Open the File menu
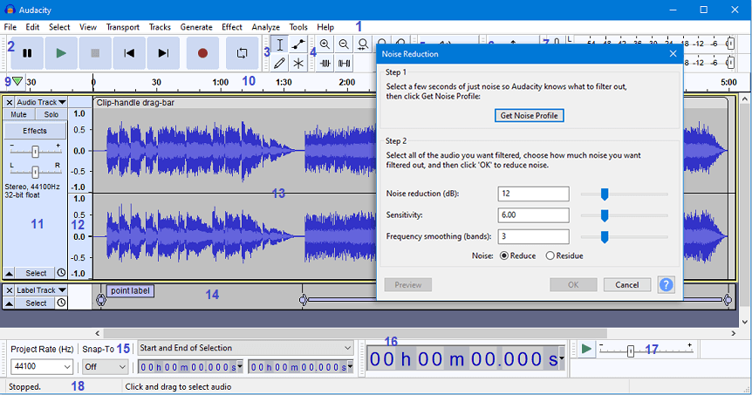 [10, 27]
